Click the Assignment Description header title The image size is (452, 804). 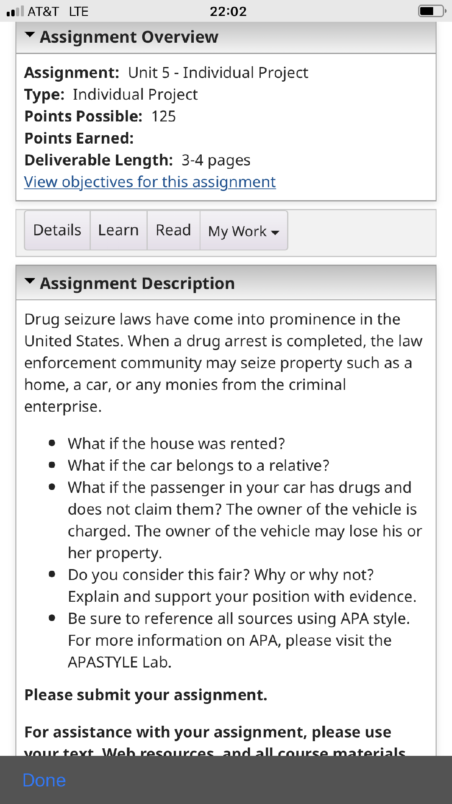(137, 283)
